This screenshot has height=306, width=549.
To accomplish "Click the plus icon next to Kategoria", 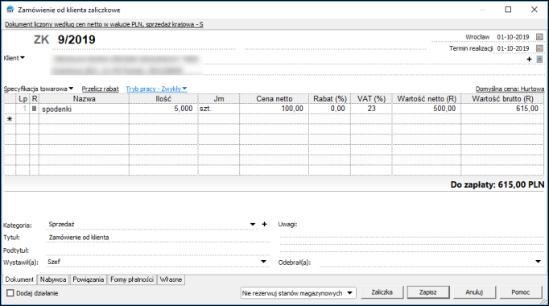I will point(264,224).
